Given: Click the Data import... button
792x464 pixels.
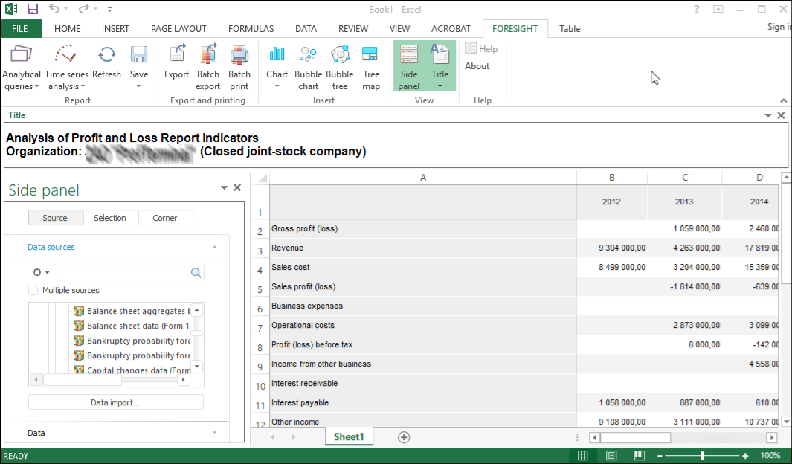Looking at the screenshot, I should click(115, 402).
